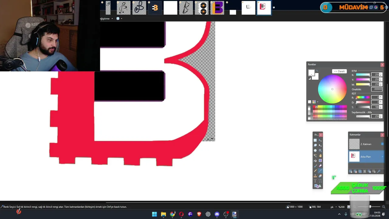389x219 pixels.
Task: Toggle visibility of 2. Katman layer
Action: (x=382, y=144)
